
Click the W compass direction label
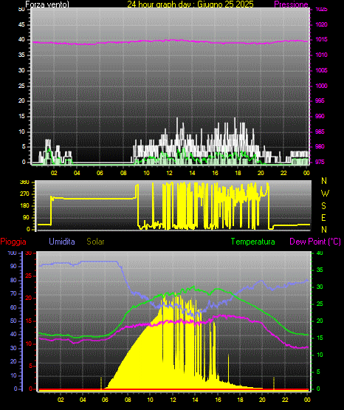[325, 194]
